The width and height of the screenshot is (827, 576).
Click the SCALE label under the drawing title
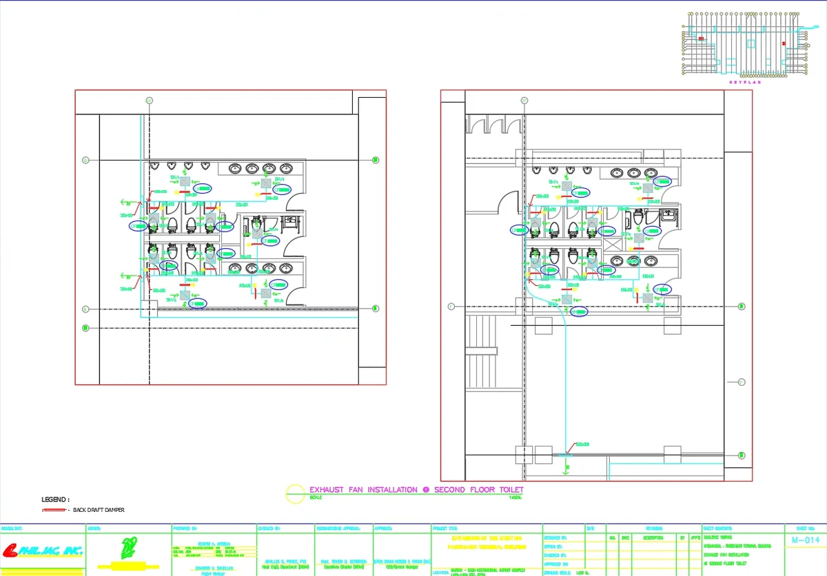pyautogui.click(x=316, y=497)
